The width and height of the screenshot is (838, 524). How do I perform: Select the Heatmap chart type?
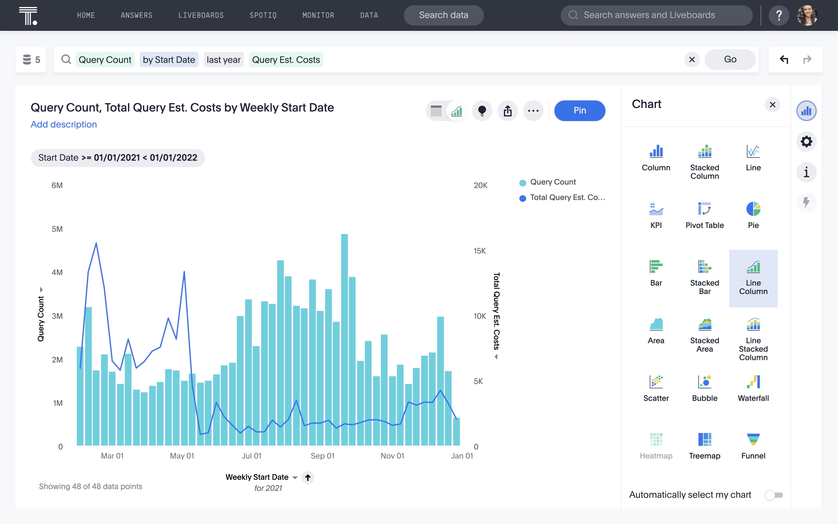pyautogui.click(x=656, y=446)
